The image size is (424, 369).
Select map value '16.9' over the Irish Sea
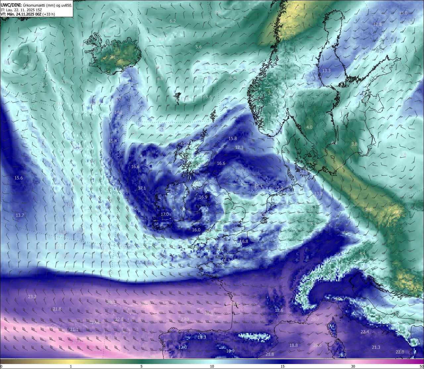(203, 197)
